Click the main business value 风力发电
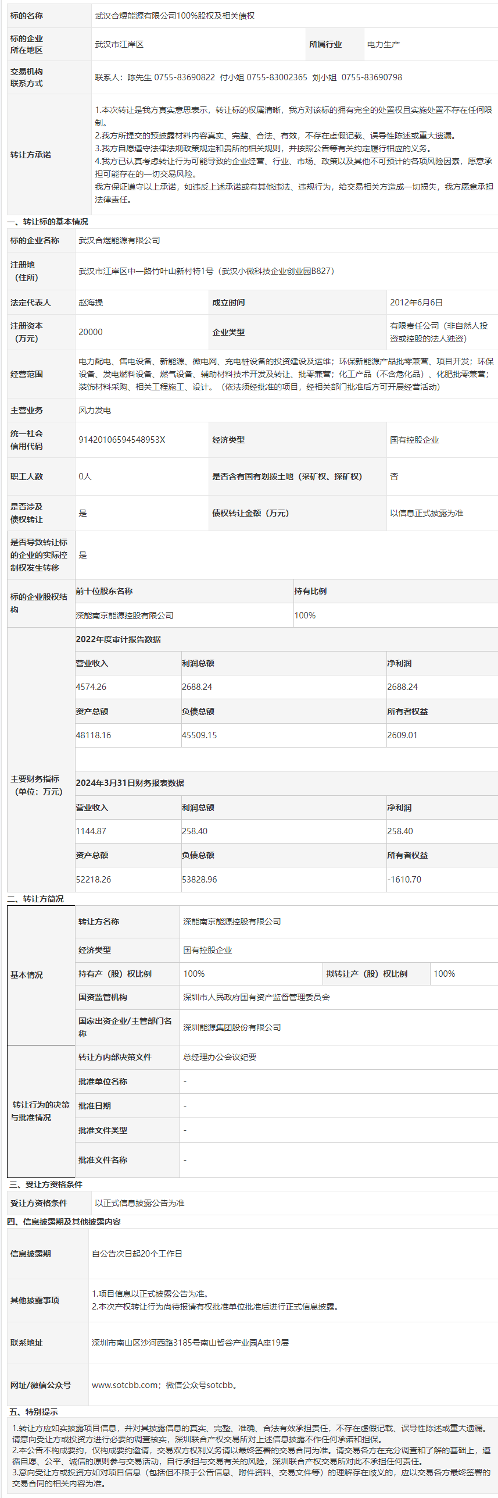This screenshot has height=1498, width=498. [x=95, y=410]
